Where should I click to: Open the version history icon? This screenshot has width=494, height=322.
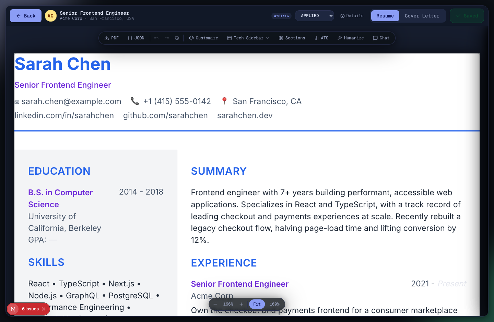coord(177,38)
